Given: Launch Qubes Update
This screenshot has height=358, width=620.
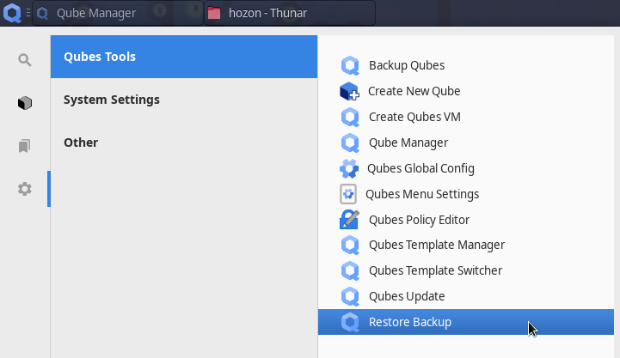Looking at the screenshot, I should coord(466,296).
